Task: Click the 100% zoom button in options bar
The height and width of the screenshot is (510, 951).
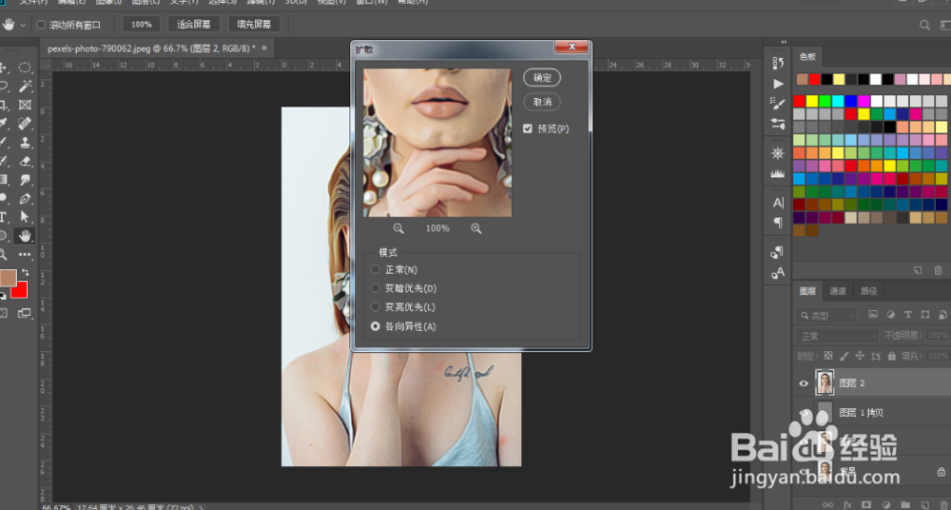Action: pos(142,25)
